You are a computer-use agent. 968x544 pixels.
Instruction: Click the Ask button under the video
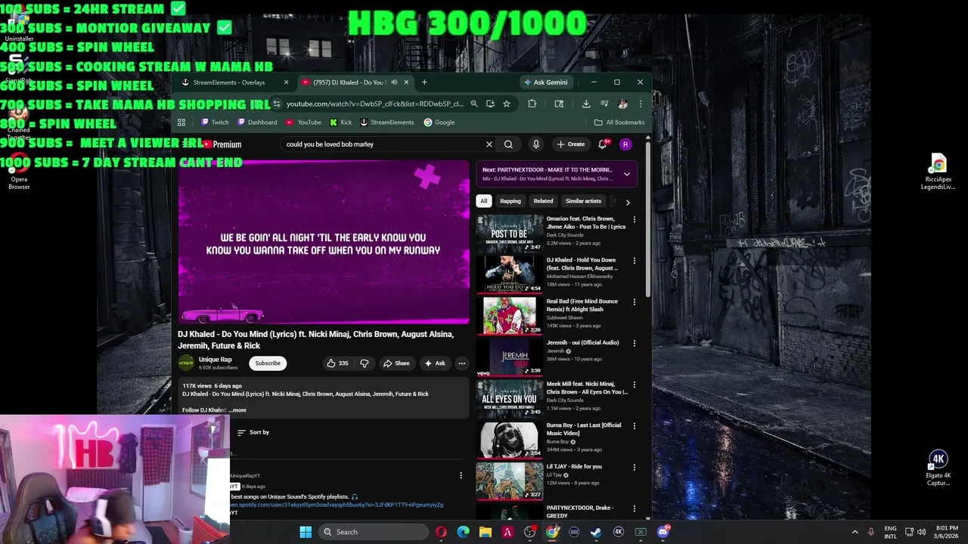434,363
